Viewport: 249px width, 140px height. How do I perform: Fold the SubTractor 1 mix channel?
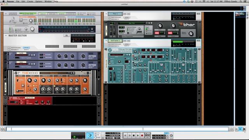106,41
